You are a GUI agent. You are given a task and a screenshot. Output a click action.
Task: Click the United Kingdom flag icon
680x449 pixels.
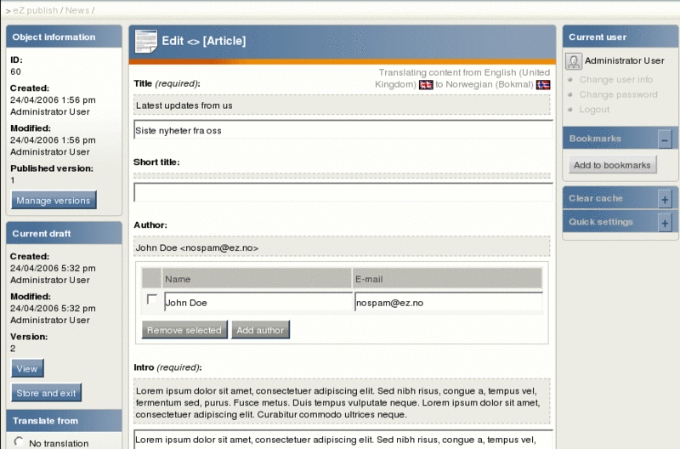(426, 84)
